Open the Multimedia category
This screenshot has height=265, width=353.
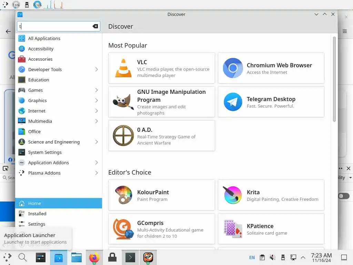pyautogui.click(x=59, y=121)
